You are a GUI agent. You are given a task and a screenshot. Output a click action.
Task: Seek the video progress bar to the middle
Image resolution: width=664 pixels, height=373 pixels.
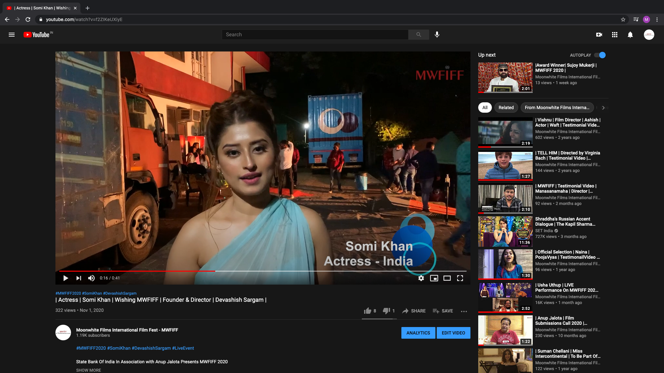tap(263, 271)
